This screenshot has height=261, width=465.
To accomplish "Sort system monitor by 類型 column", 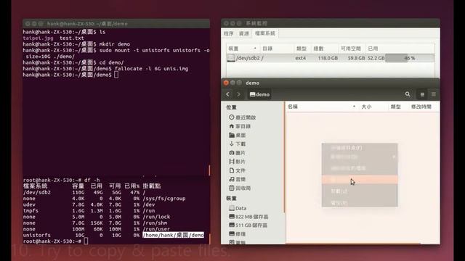I will (302, 49).
